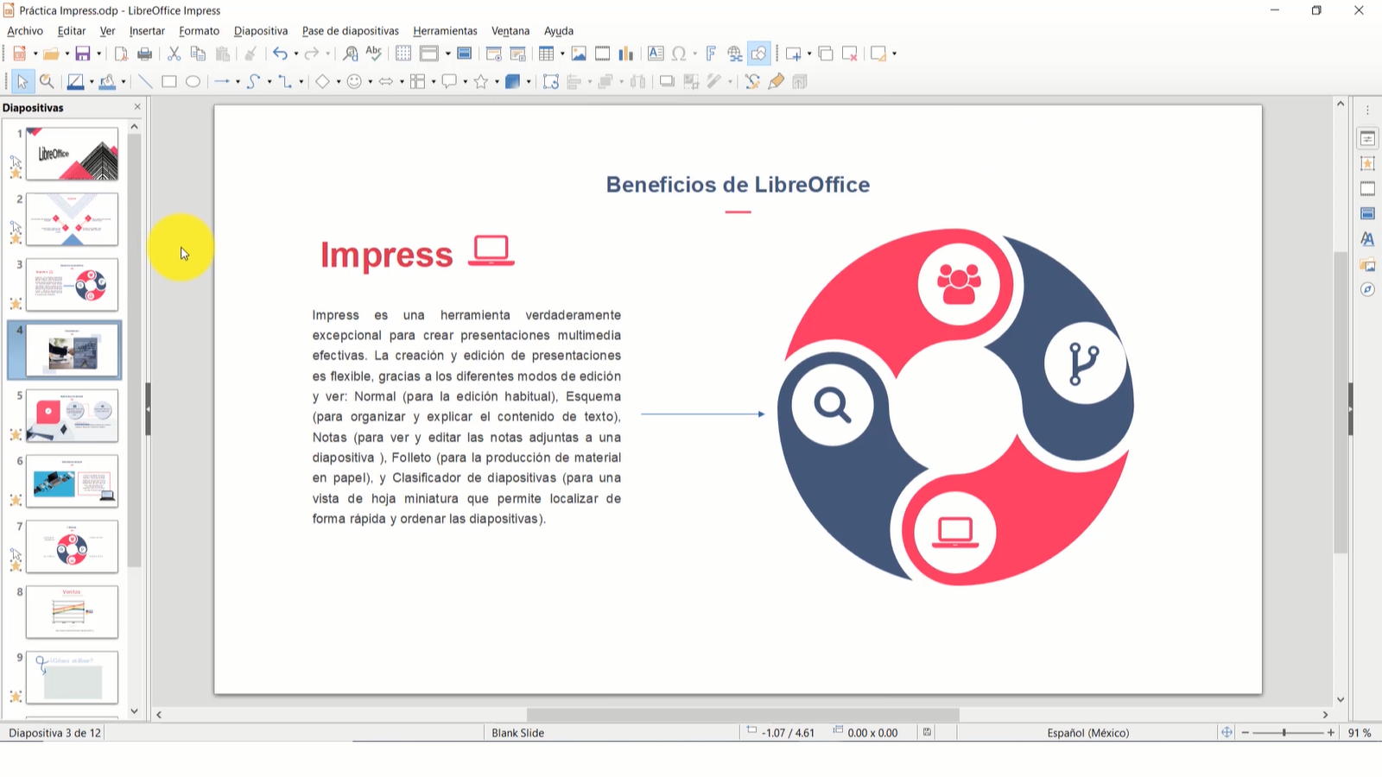
Task: Open the Herramientas menu
Action: [445, 31]
